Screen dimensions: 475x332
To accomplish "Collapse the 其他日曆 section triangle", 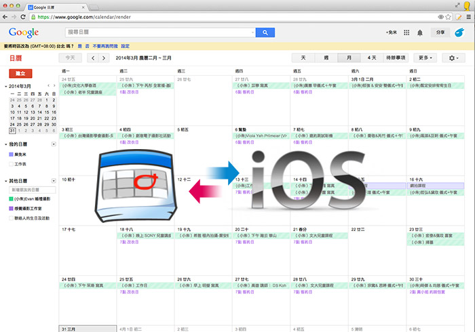I will click(5, 181).
